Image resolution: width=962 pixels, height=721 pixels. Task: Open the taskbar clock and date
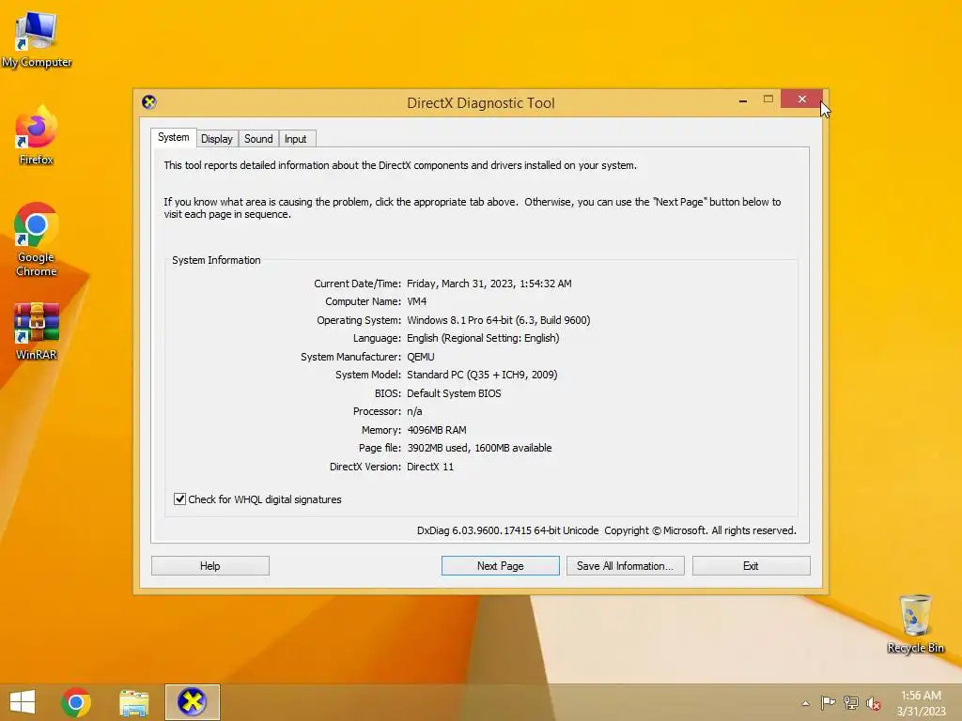point(921,703)
